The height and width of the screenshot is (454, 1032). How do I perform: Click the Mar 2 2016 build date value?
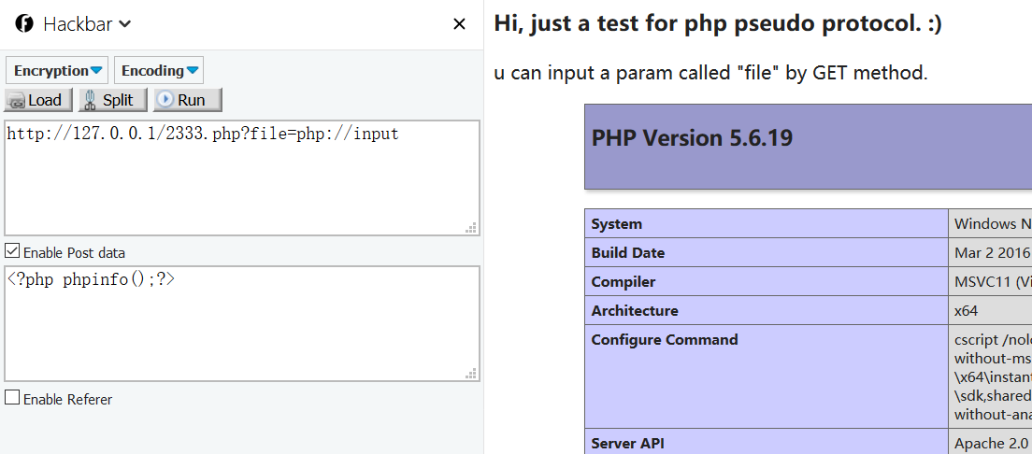(x=992, y=252)
